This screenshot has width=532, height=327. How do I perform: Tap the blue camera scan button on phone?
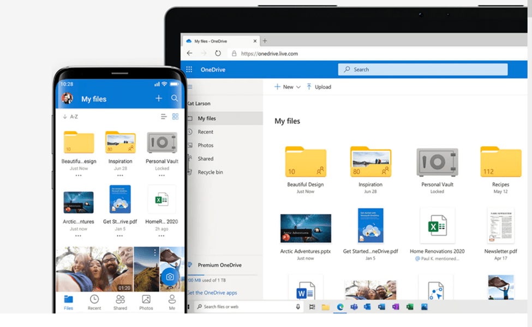pos(170,277)
